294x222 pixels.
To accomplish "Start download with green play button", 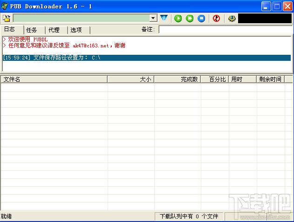I will tap(178, 19).
